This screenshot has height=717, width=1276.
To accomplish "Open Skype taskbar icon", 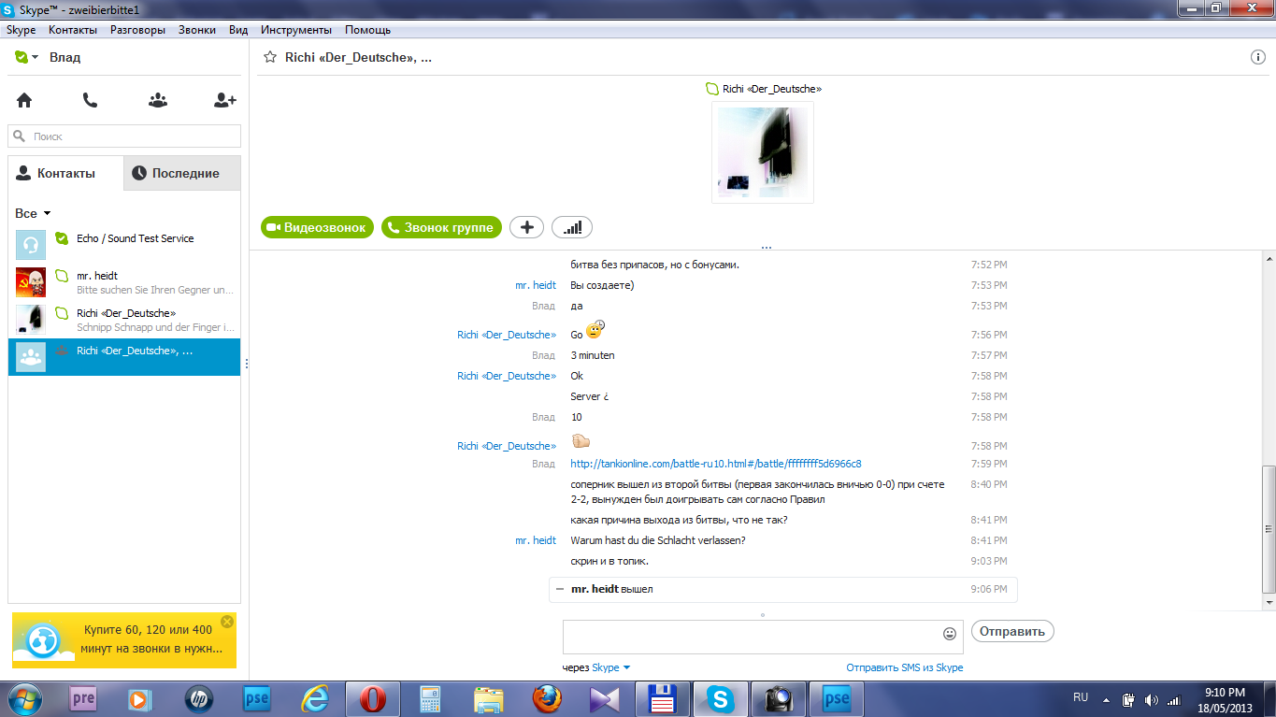I will (x=720, y=698).
